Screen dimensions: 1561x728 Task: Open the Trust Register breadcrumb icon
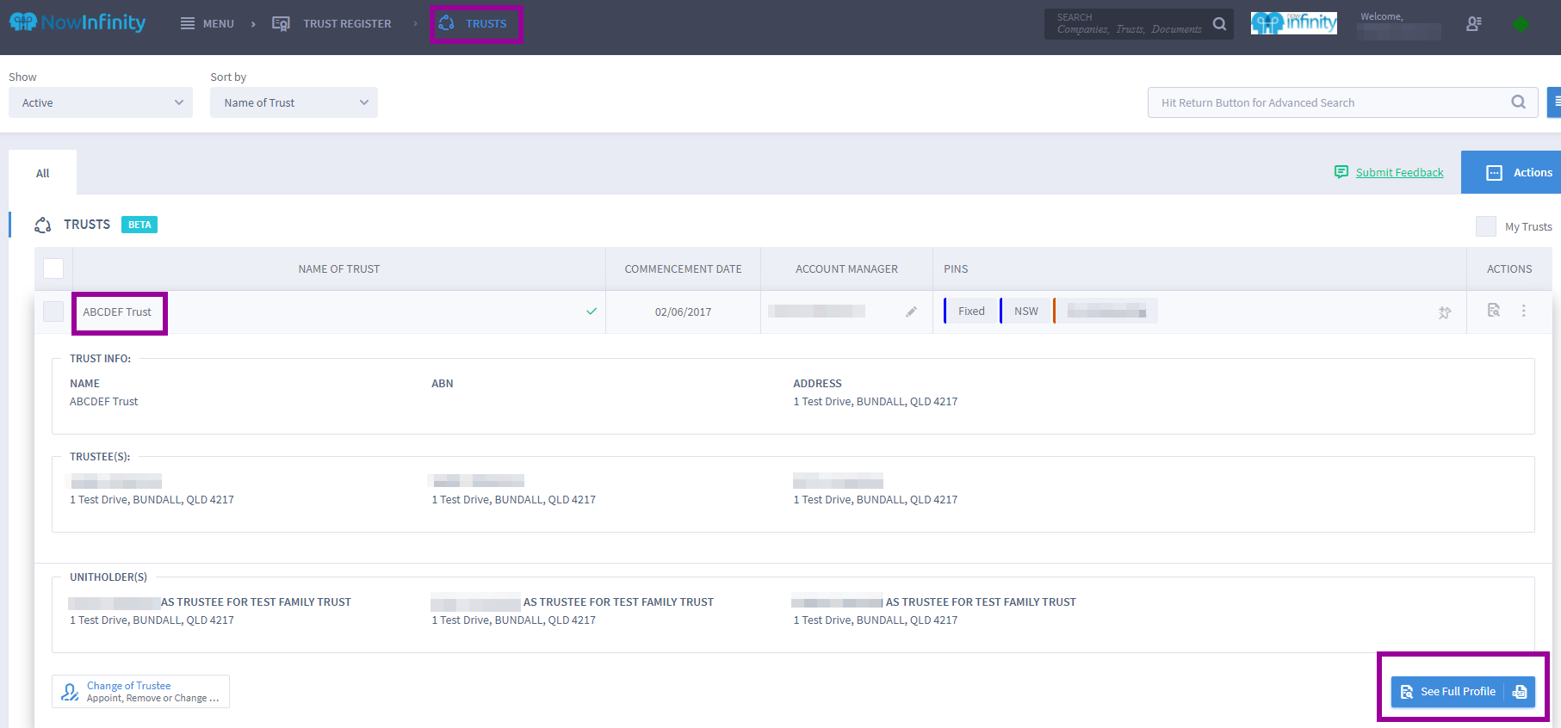coord(281,23)
